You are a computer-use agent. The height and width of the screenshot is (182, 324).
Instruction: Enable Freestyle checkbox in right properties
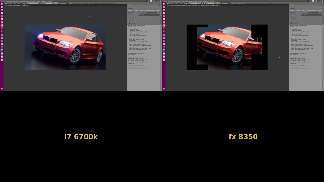click(292, 23)
